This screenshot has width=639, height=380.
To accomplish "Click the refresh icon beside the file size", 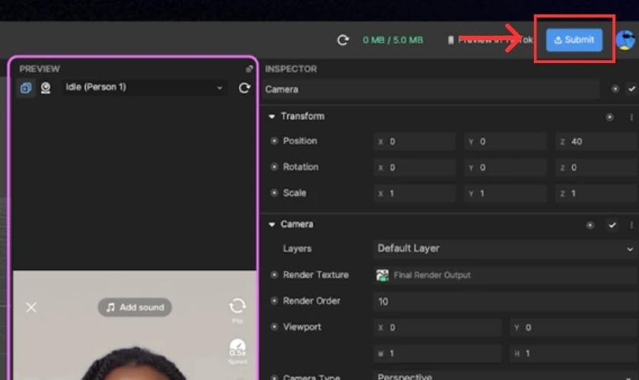I will pyautogui.click(x=343, y=40).
